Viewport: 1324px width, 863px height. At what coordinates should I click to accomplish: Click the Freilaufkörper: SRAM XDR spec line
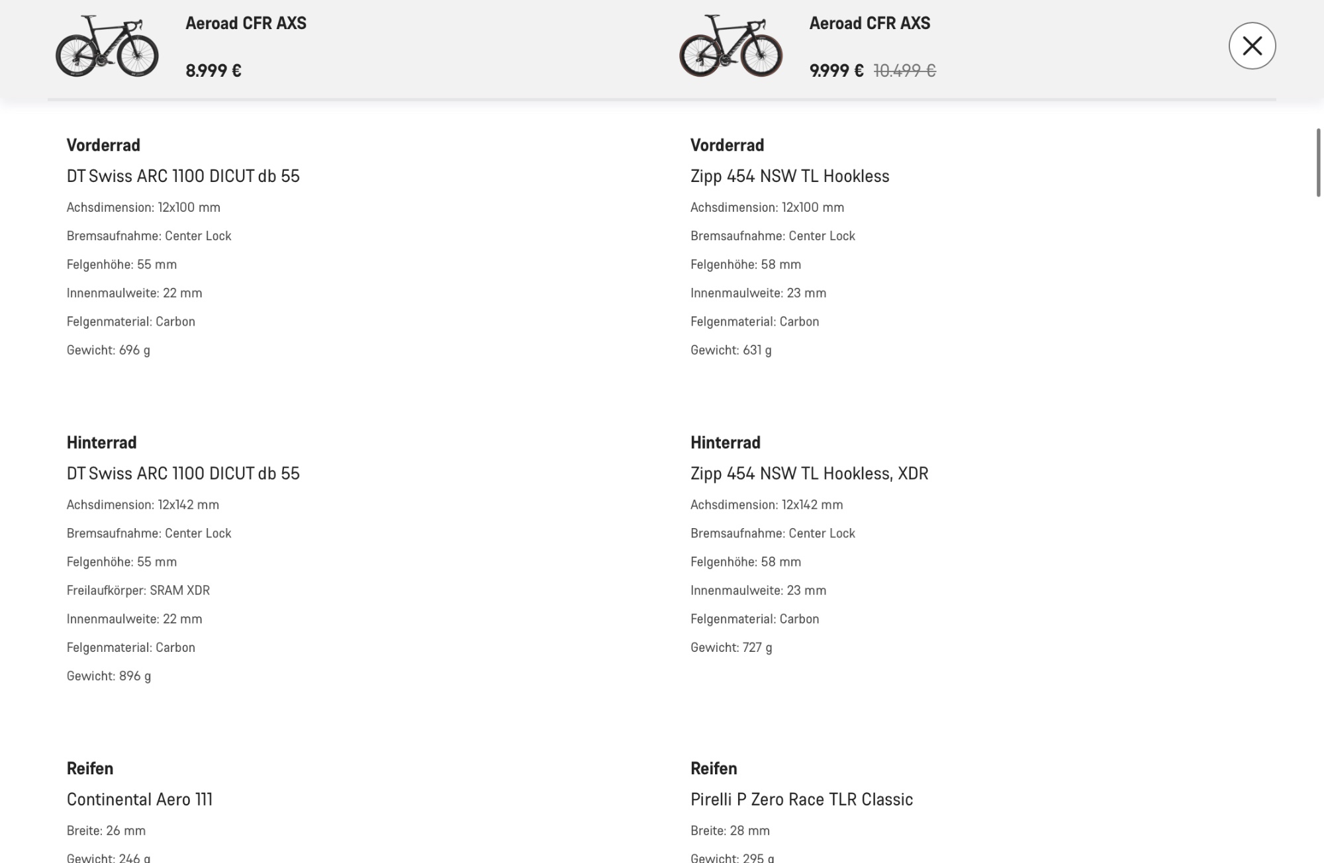(x=138, y=590)
